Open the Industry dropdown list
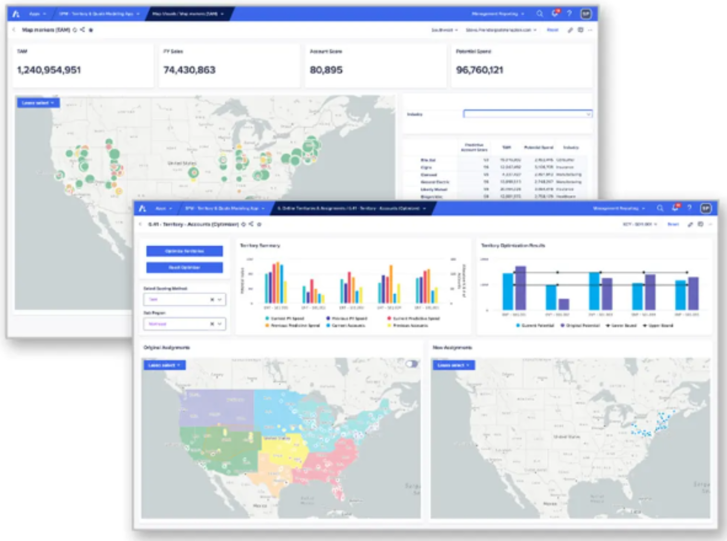The image size is (727, 541). tap(588, 114)
